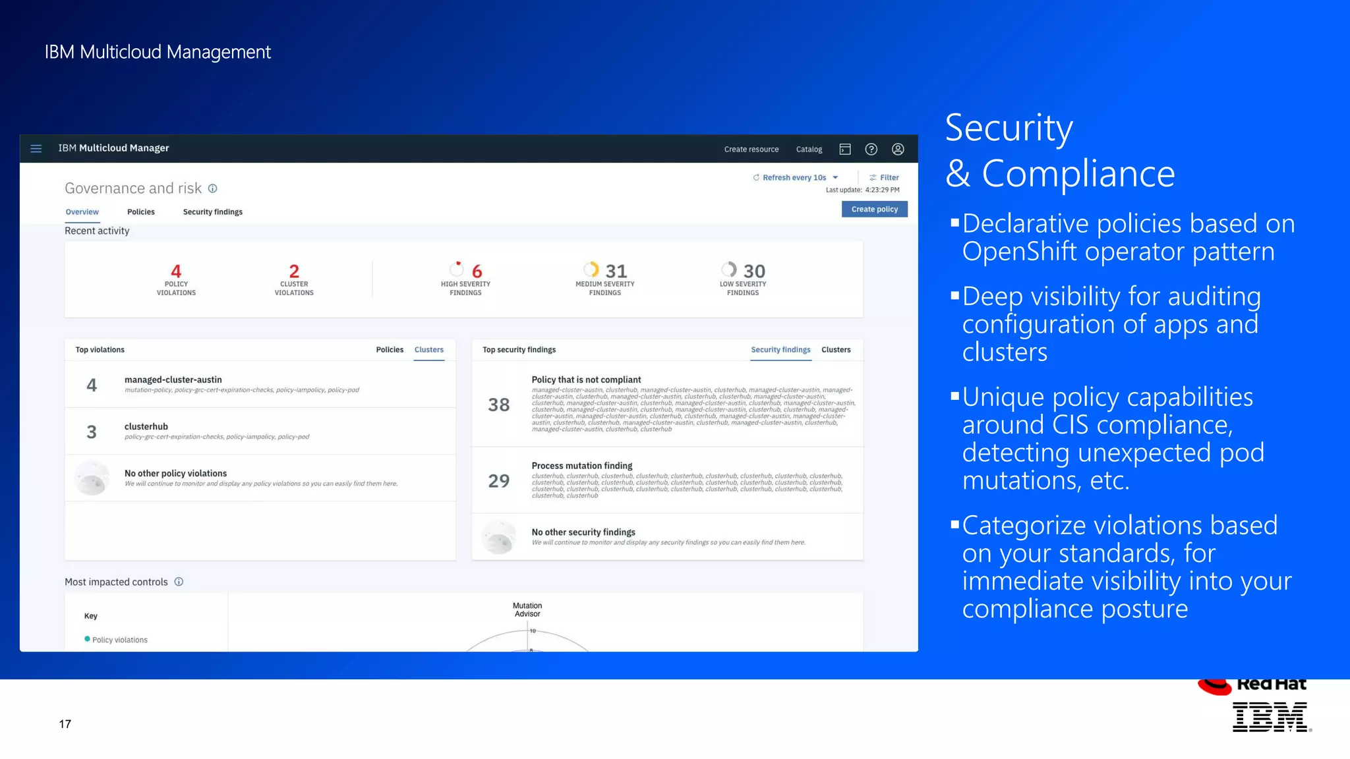Image resolution: width=1350 pixels, height=759 pixels.
Task: Click the Filter sliders icon
Action: coord(873,177)
